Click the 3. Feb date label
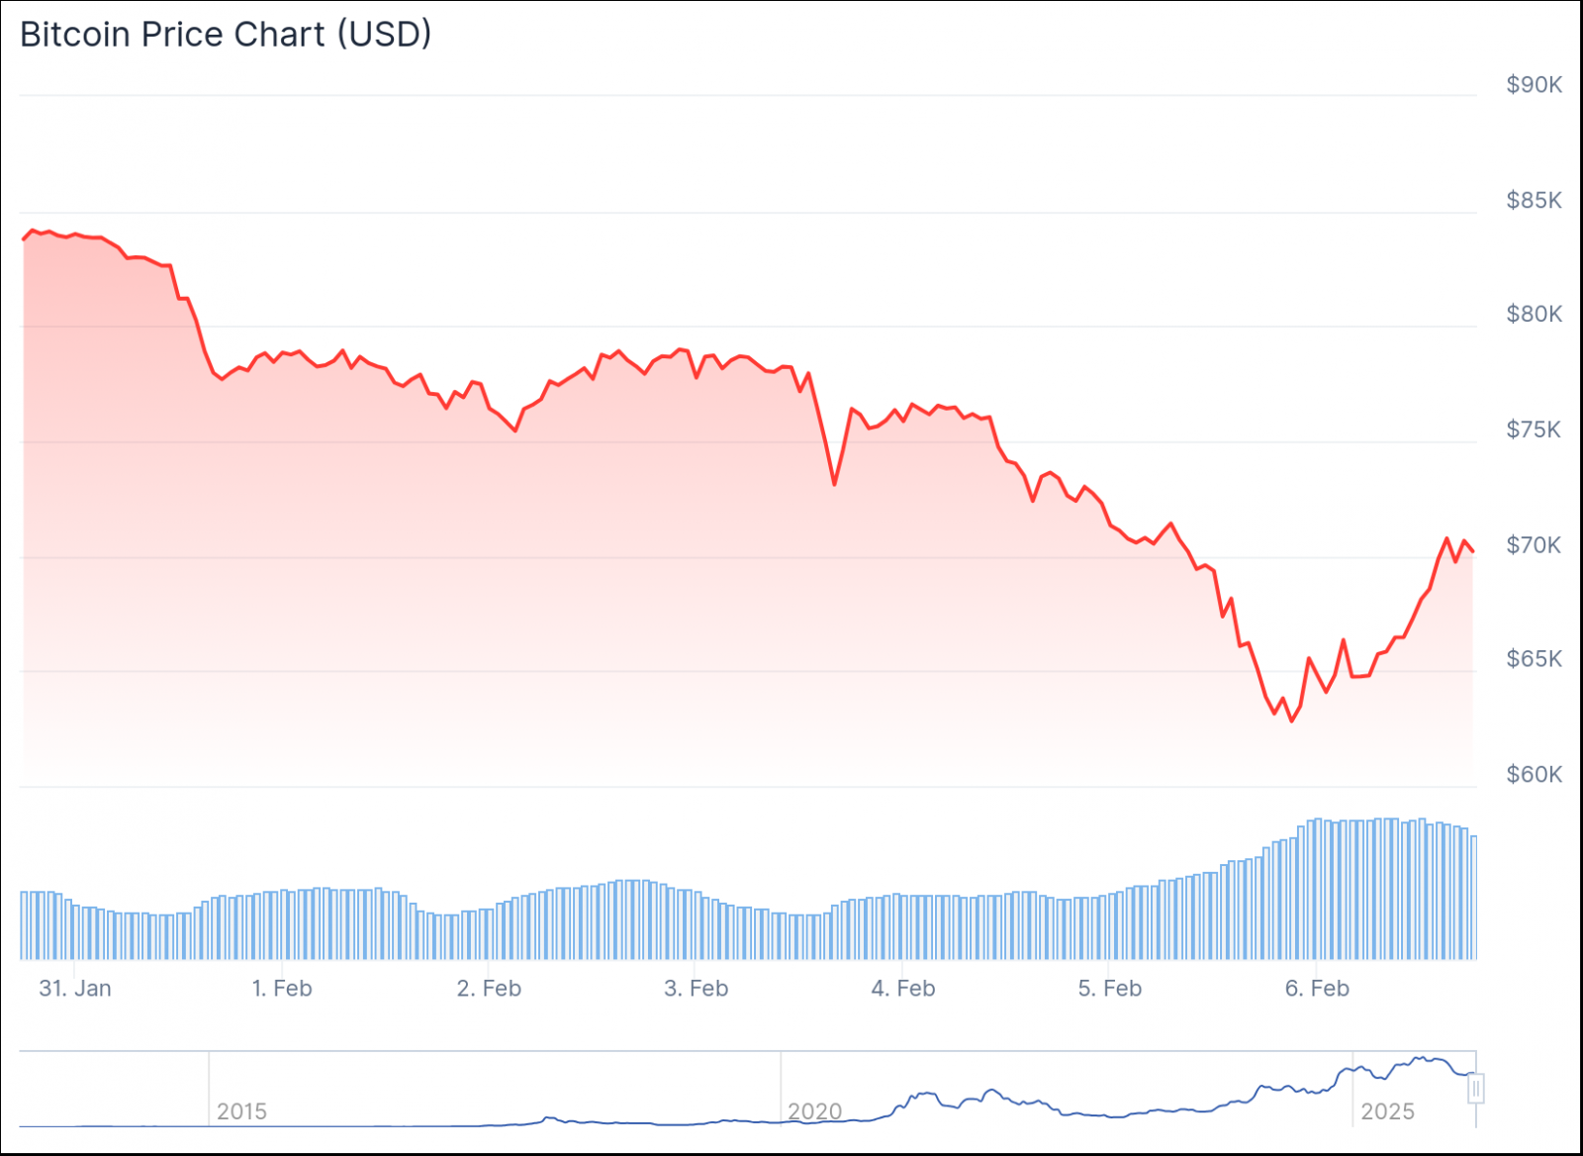This screenshot has width=1583, height=1156. point(696,988)
